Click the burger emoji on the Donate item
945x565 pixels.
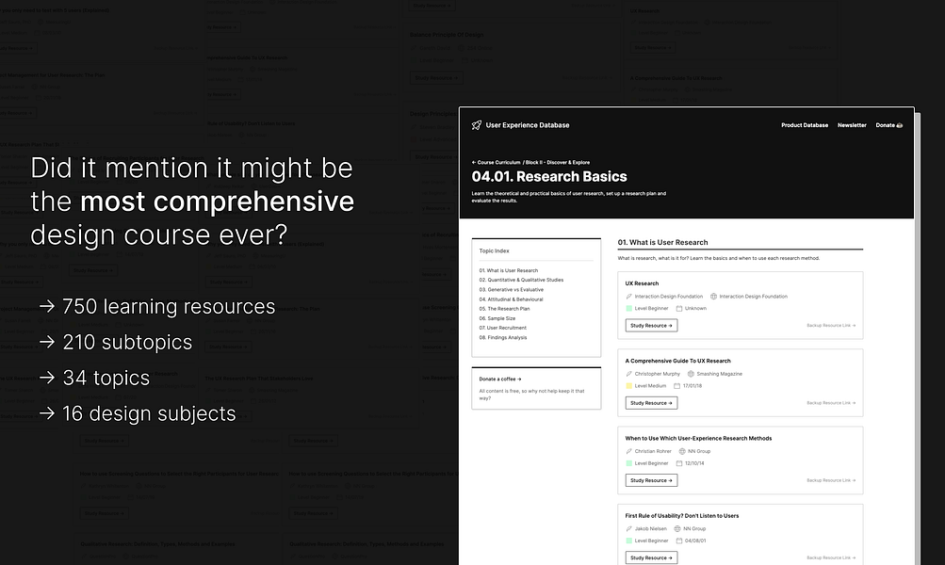900,124
